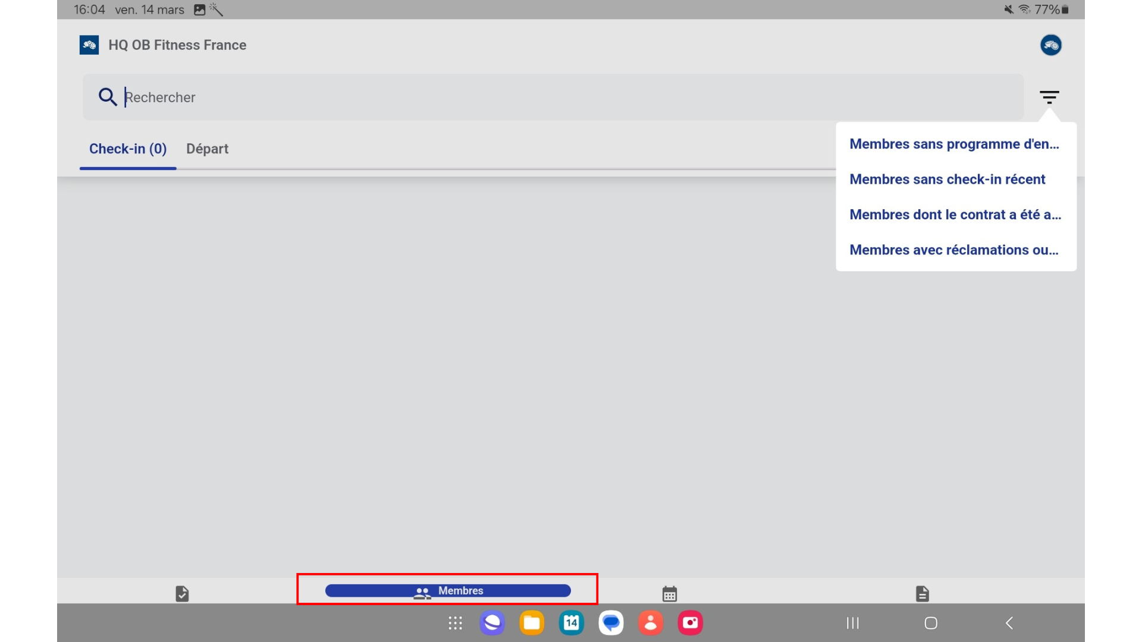Tap the HQ OB Fitness France logo
Viewport: 1142px width, 642px height.
89,45
